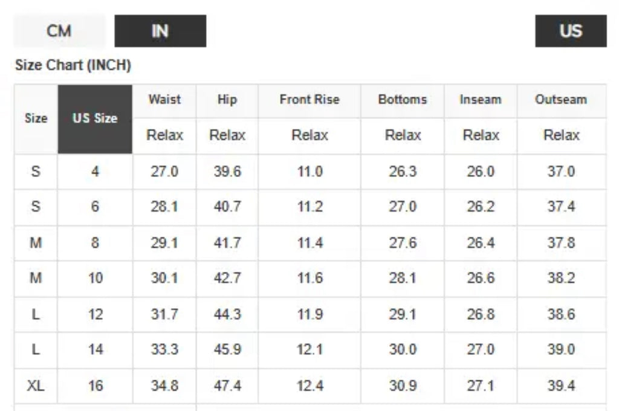Image resolution: width=619 pixels, height=411 pixels.
Task: Click the Size column header
Action: coord(36,119)
